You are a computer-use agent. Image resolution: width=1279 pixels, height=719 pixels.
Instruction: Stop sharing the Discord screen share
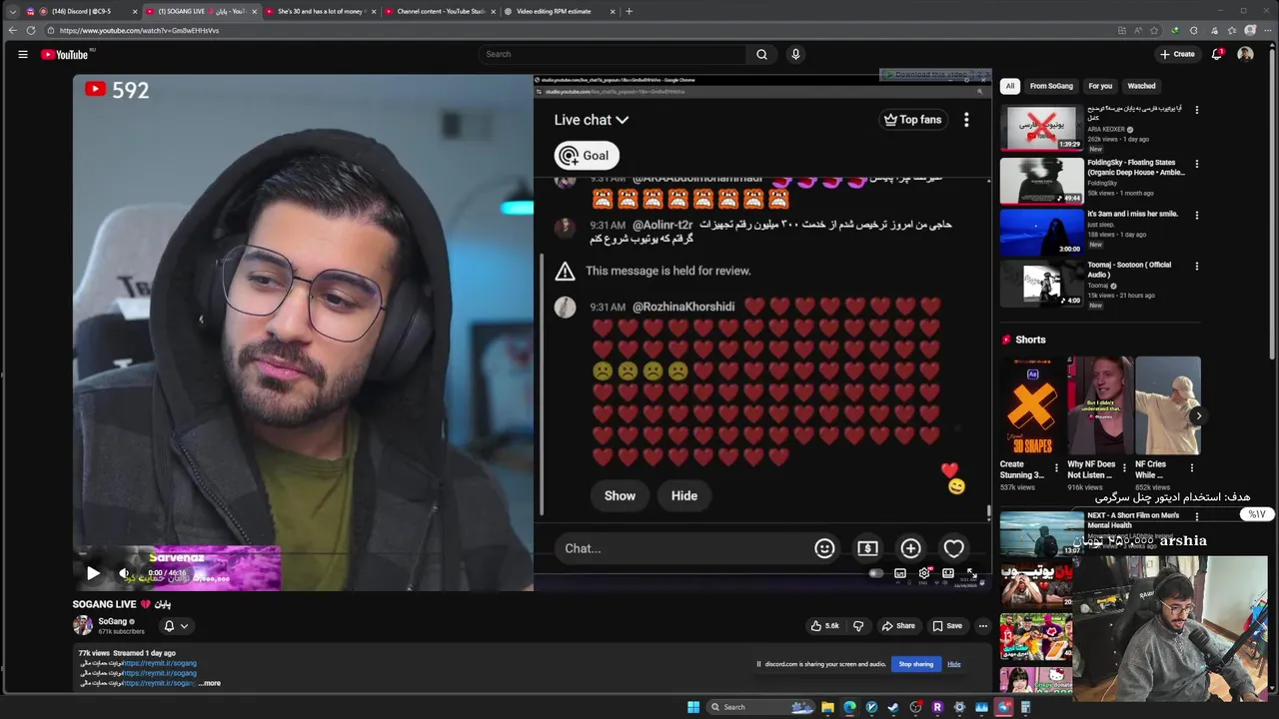(x=915, y=664)
